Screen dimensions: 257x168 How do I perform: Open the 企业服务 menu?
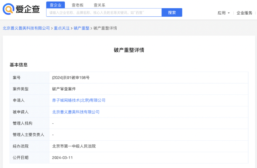tap(244, 13)
